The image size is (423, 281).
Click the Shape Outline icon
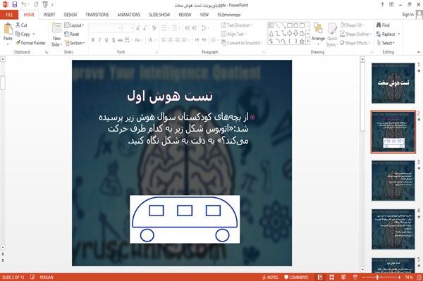343,34
